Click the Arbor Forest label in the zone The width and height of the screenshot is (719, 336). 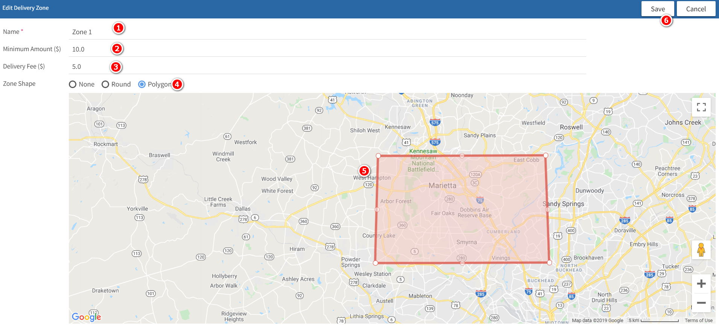[x=396, y=201]
